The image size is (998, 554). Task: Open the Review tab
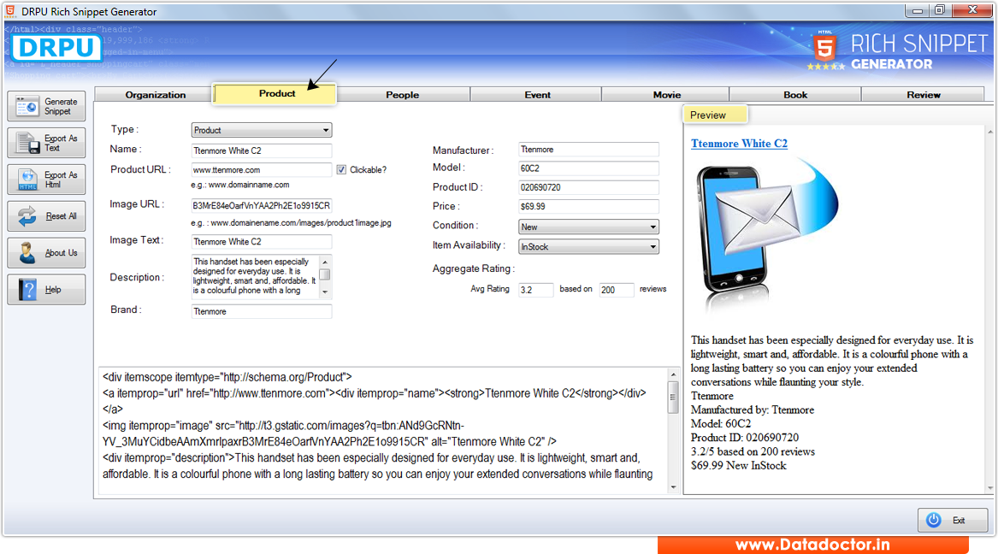click(923, 95)
